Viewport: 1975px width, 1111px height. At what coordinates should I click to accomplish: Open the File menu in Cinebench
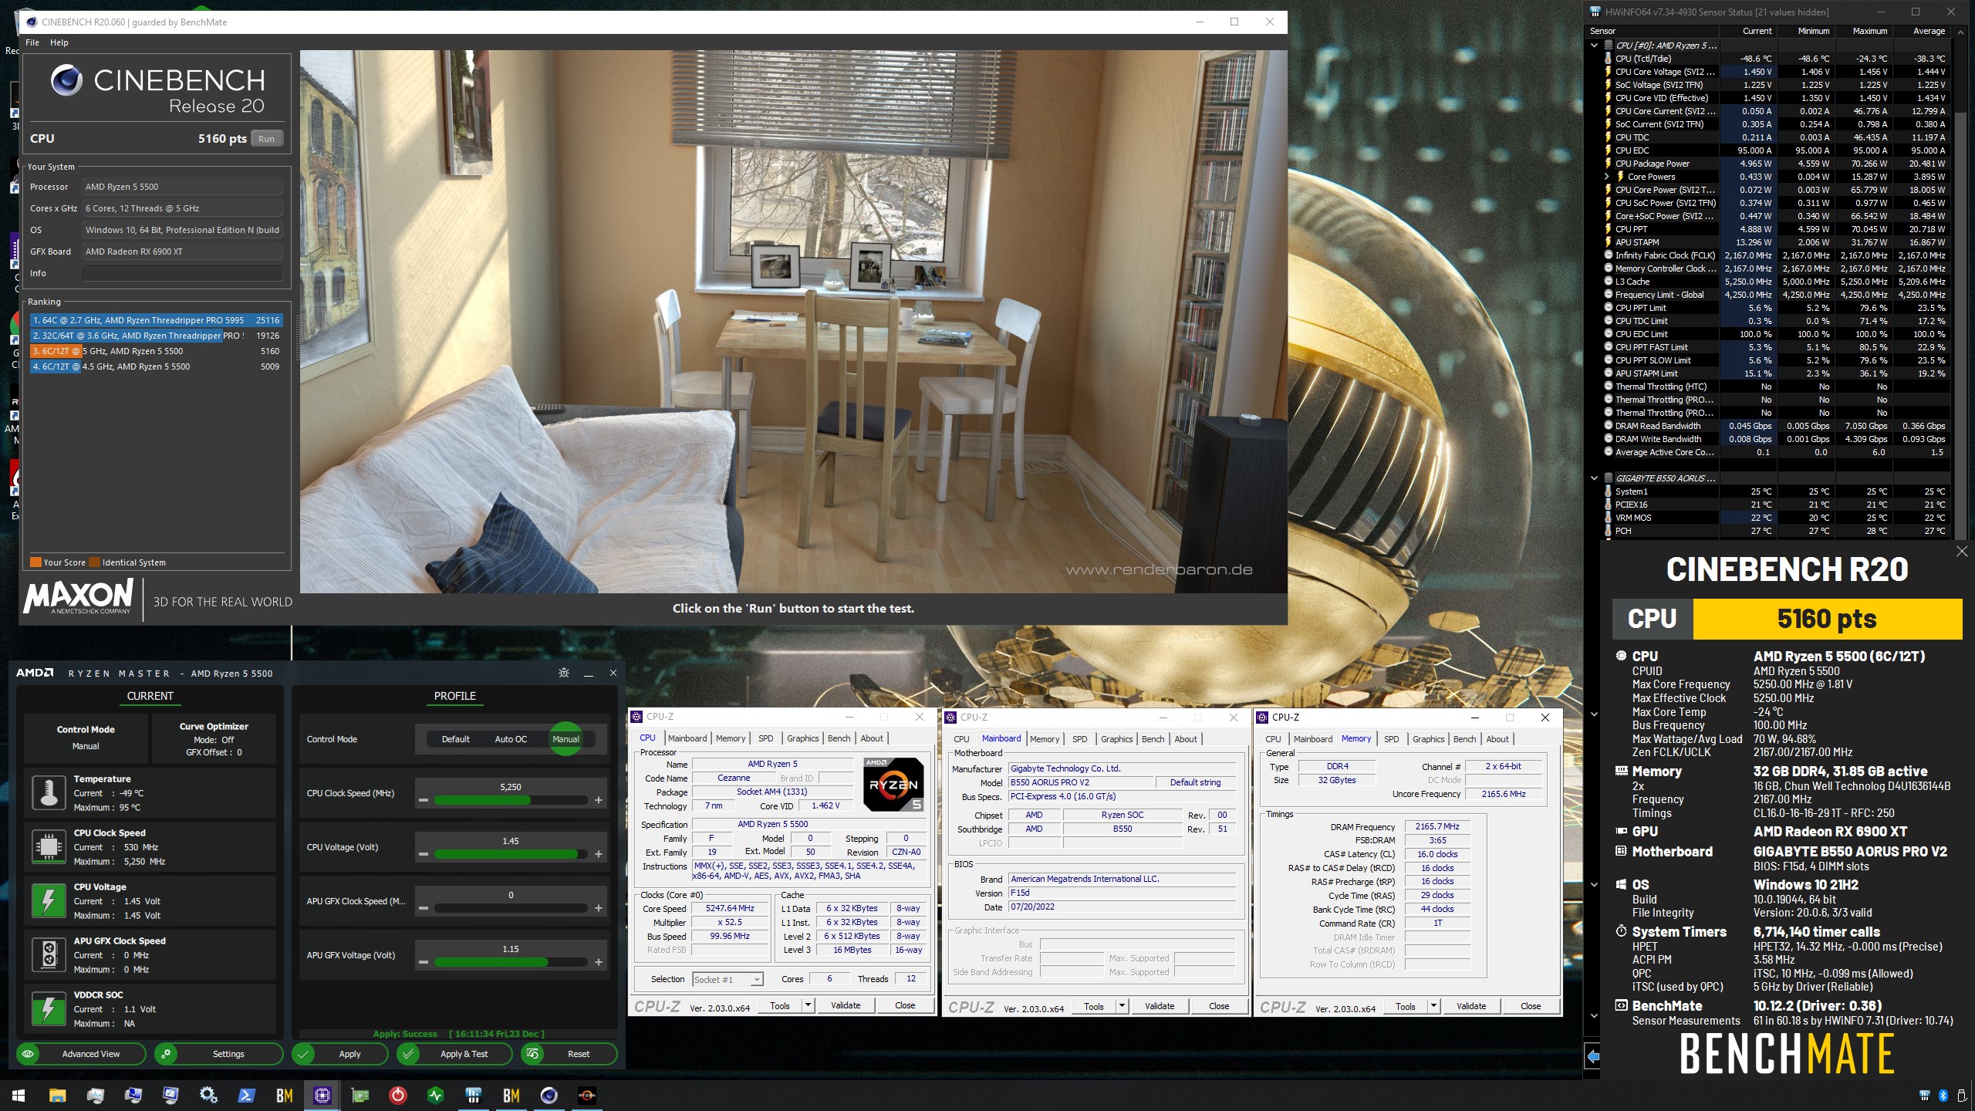(x=32, y=42)
